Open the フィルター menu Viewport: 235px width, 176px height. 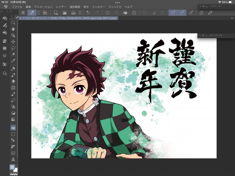point(98,7)
